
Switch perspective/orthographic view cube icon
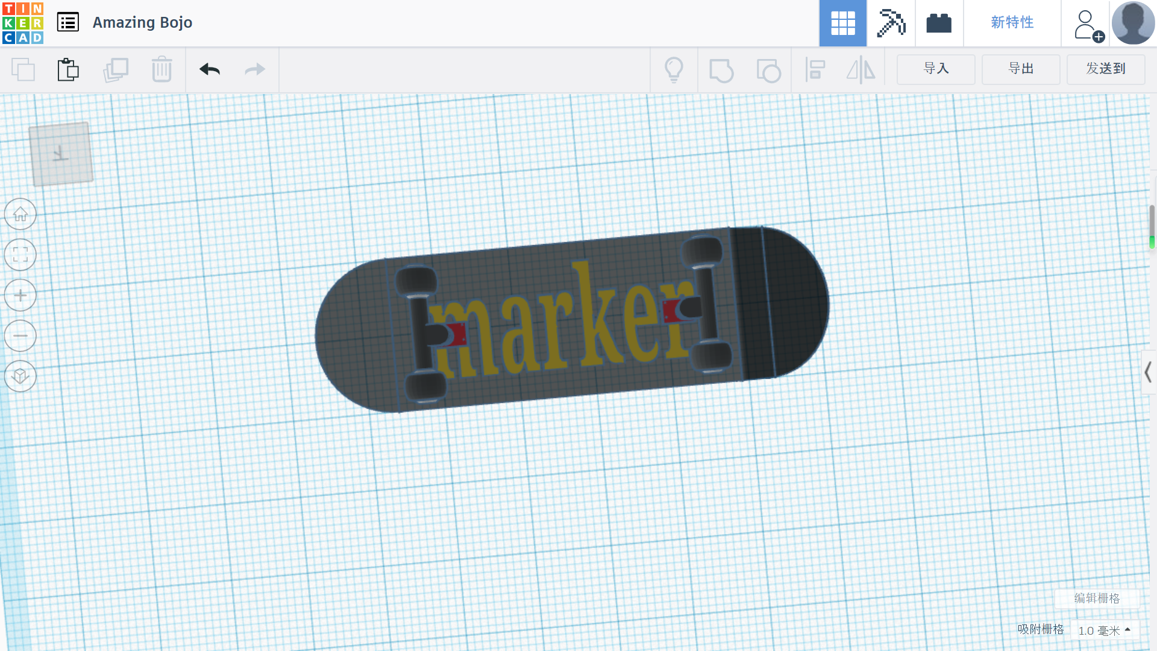(20, 376)
